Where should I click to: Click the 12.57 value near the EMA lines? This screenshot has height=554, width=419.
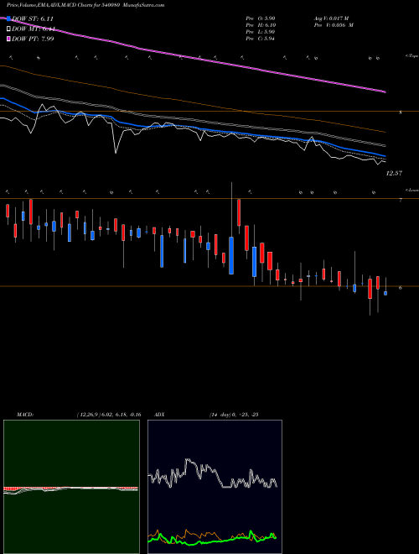[x=395, y=174]
